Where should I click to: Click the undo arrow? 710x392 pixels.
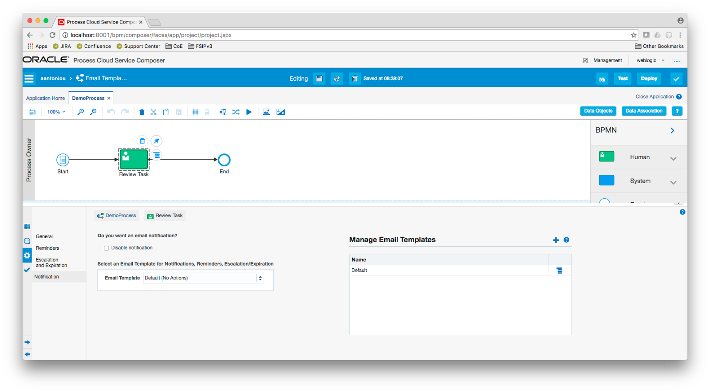[111, 112]
